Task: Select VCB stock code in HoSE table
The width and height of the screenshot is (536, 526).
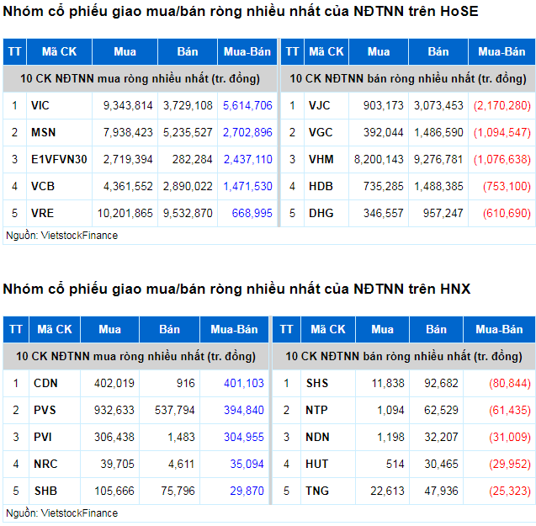Action: (x=43, y=186)
